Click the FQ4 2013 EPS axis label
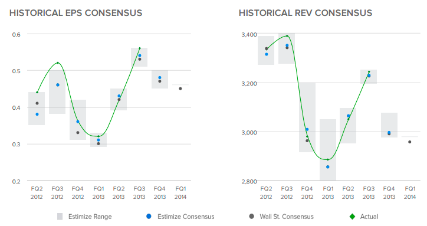 [160, 193]
